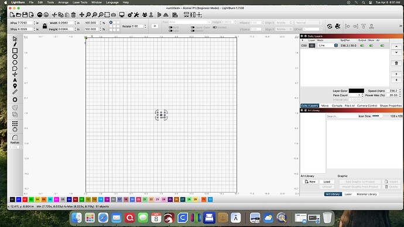Click the Power Max value field
This screenshot has height=227, width=404.
[x=393, y=95]
